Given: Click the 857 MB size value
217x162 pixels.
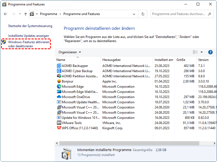Looking at the screenshot, I should pos(189,128).
